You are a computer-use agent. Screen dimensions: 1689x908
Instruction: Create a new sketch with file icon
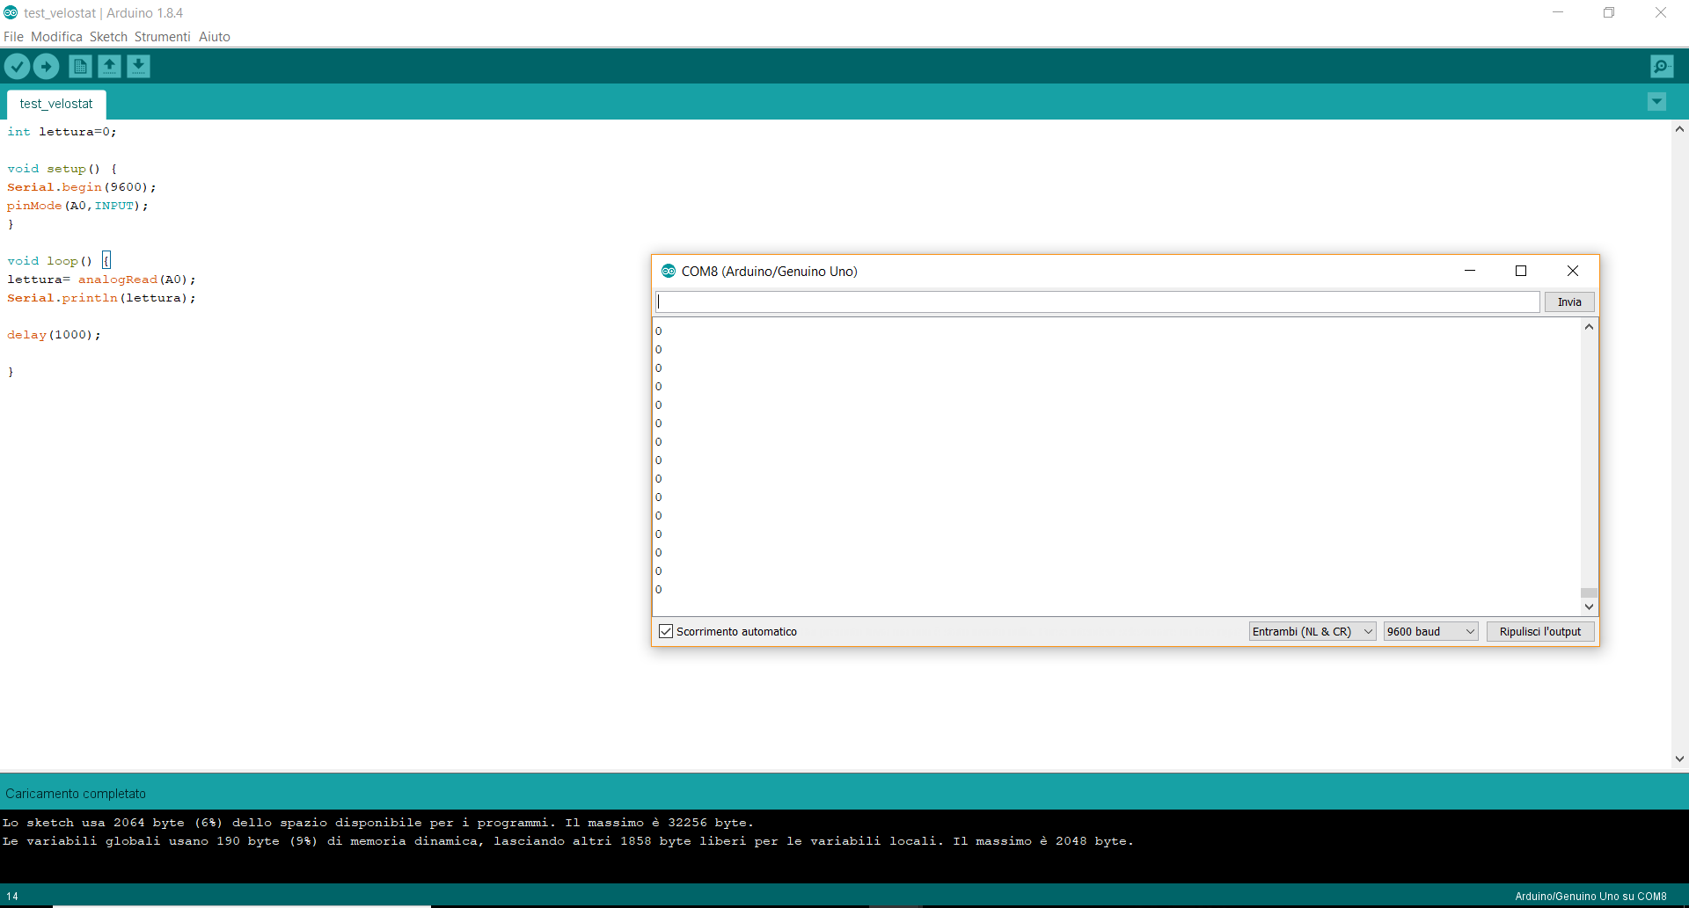click(x=80, y=66)
